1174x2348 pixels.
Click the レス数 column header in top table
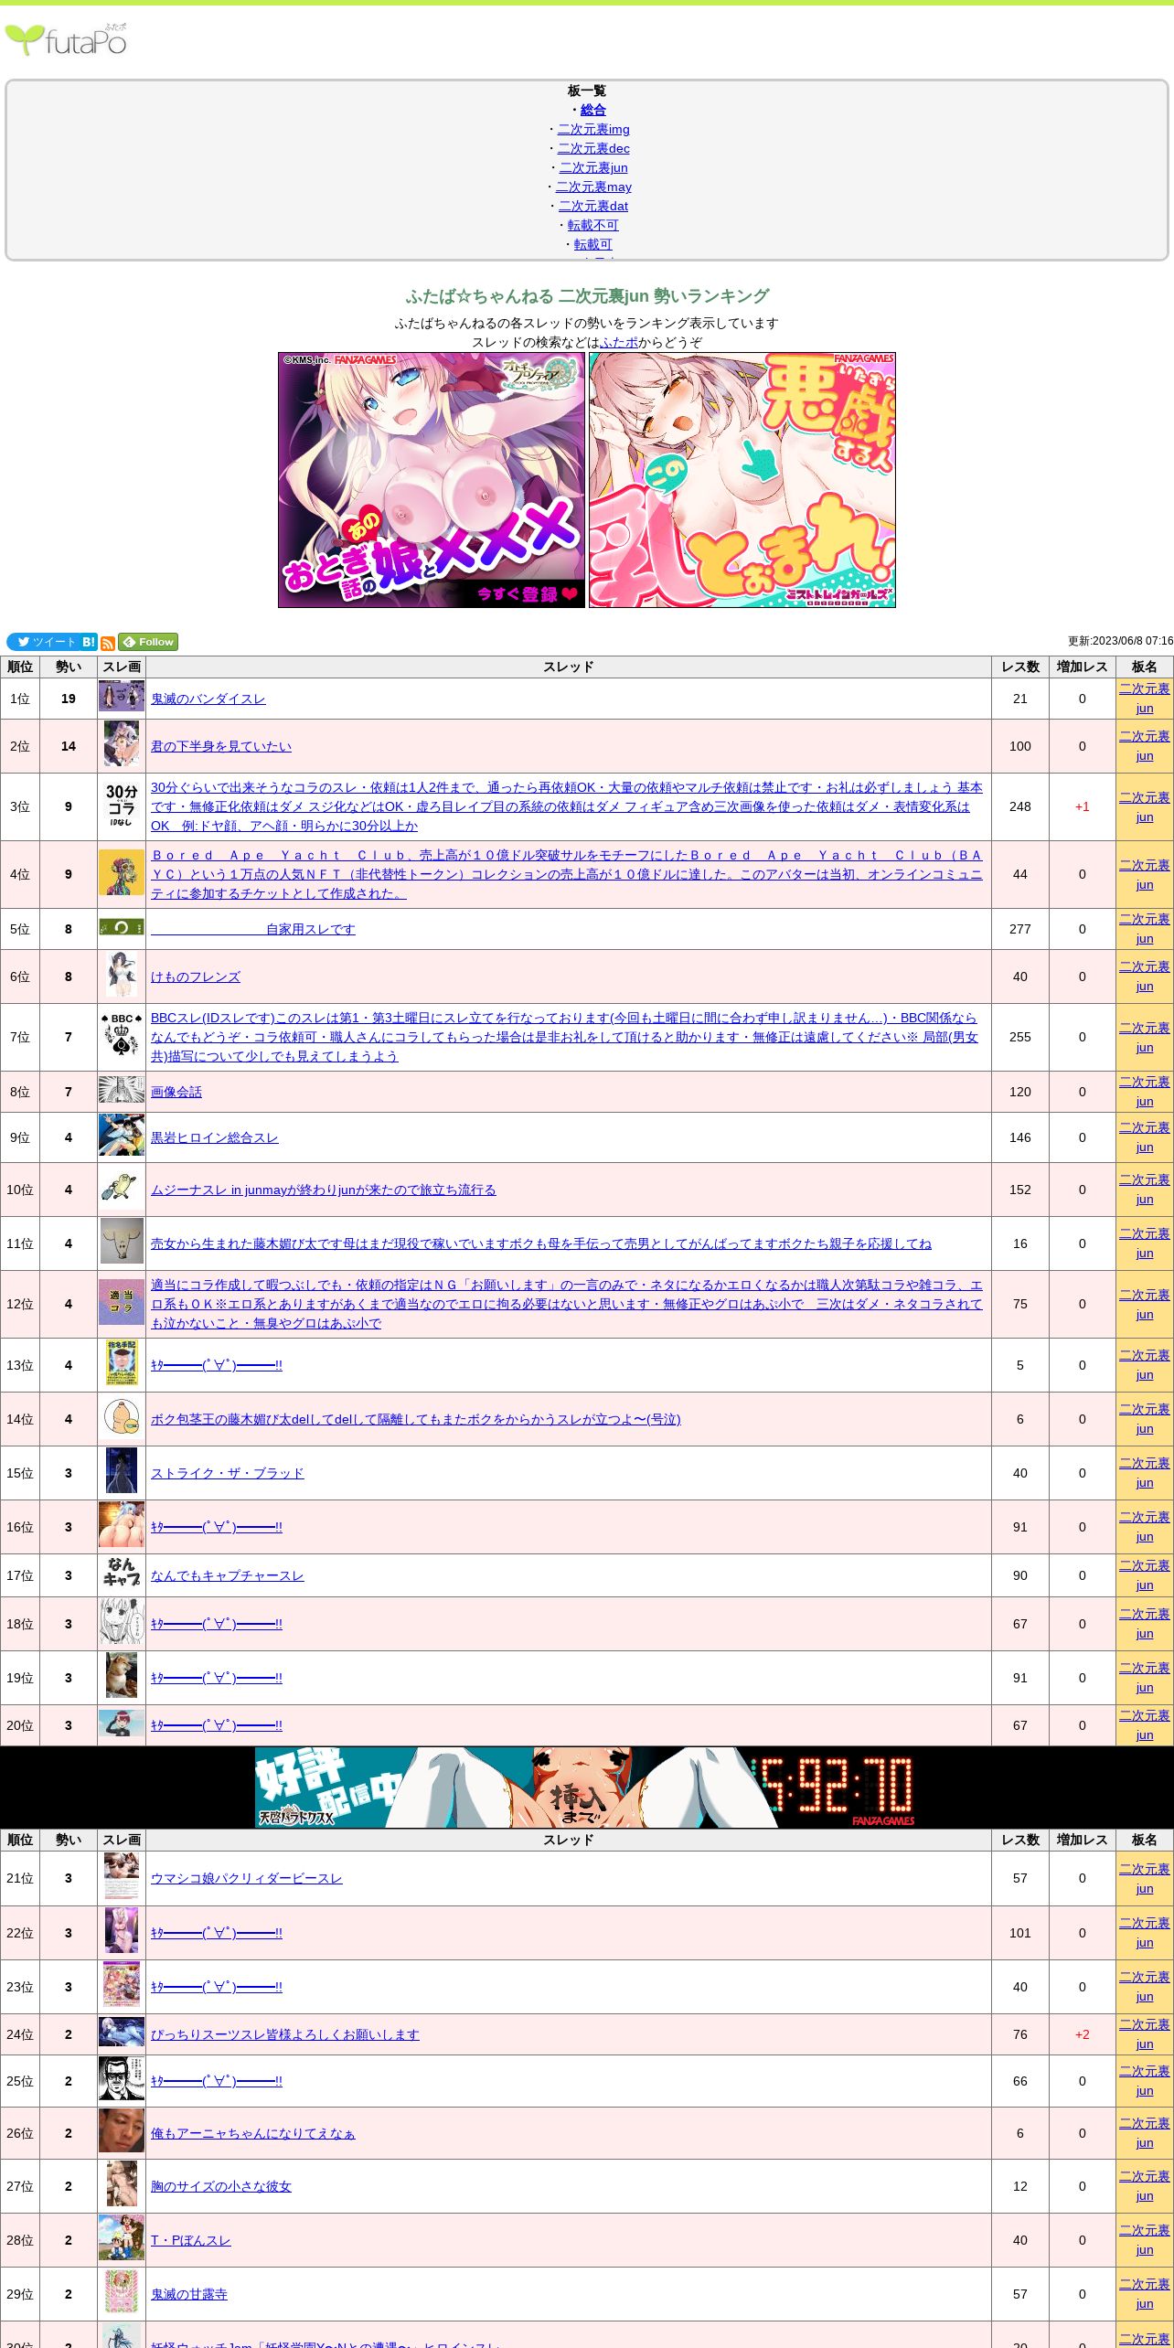coord(1020,667)
